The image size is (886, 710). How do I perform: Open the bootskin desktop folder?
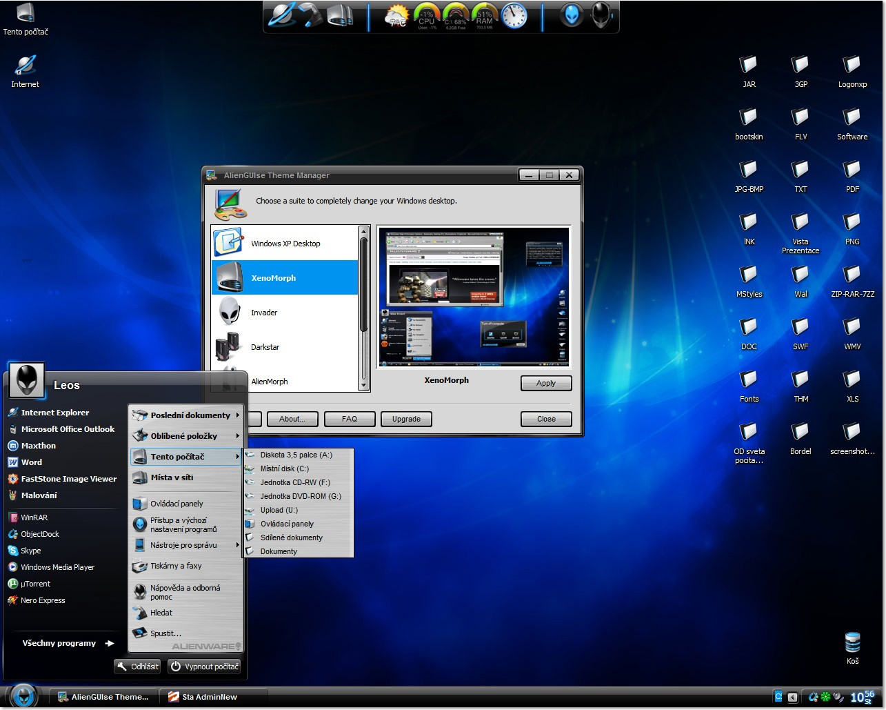(x=749, y=124)
